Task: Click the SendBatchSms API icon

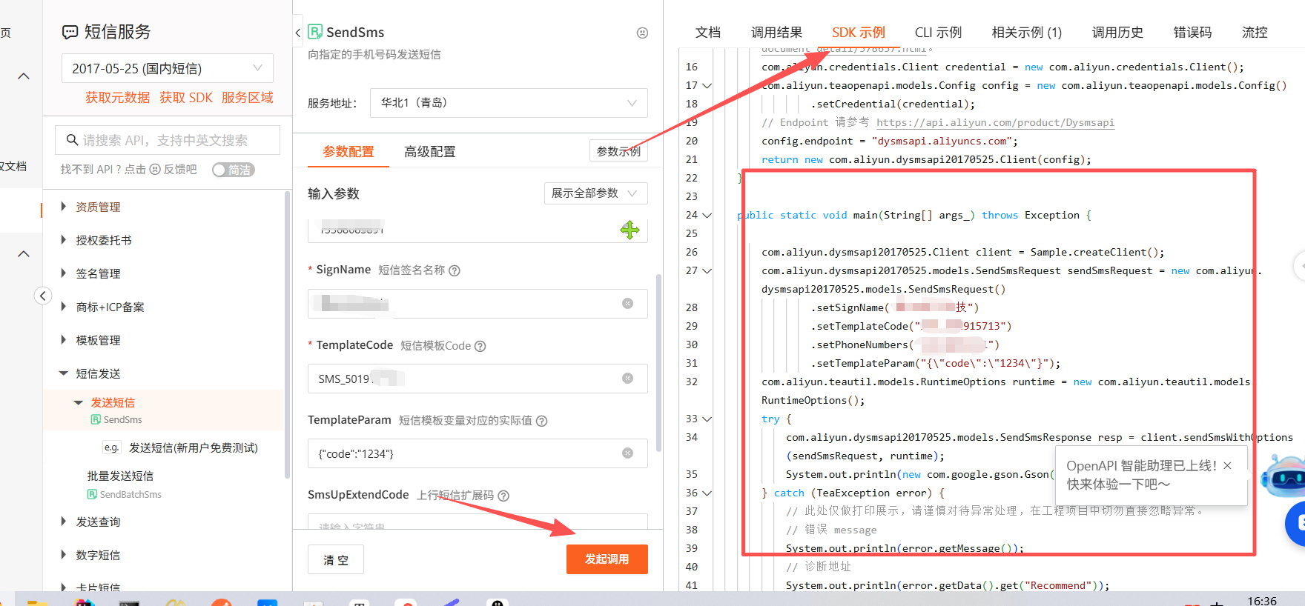Action: point(93,494)
